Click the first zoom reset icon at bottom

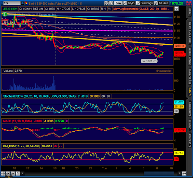tap(8, 173)
